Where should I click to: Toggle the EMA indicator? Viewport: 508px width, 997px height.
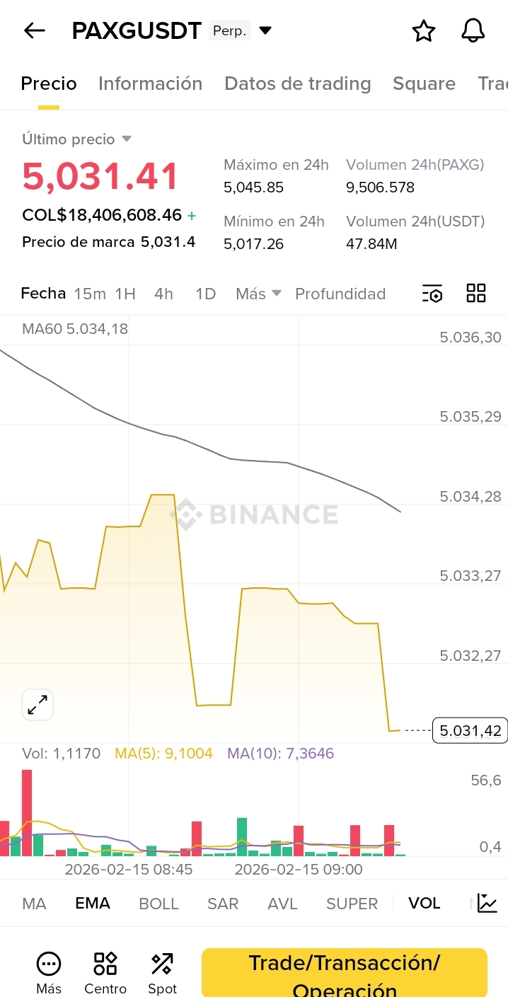point(93,904)
